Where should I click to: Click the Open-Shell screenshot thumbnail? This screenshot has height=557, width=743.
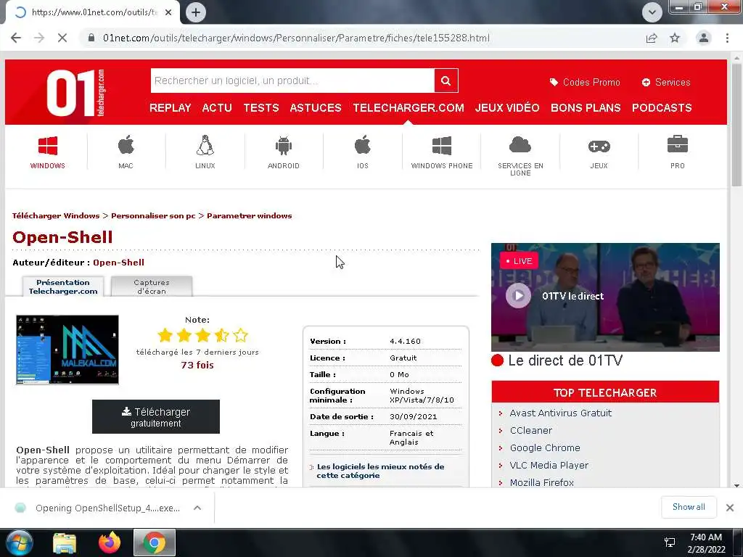pyautogui.click(x=67, y=350)
